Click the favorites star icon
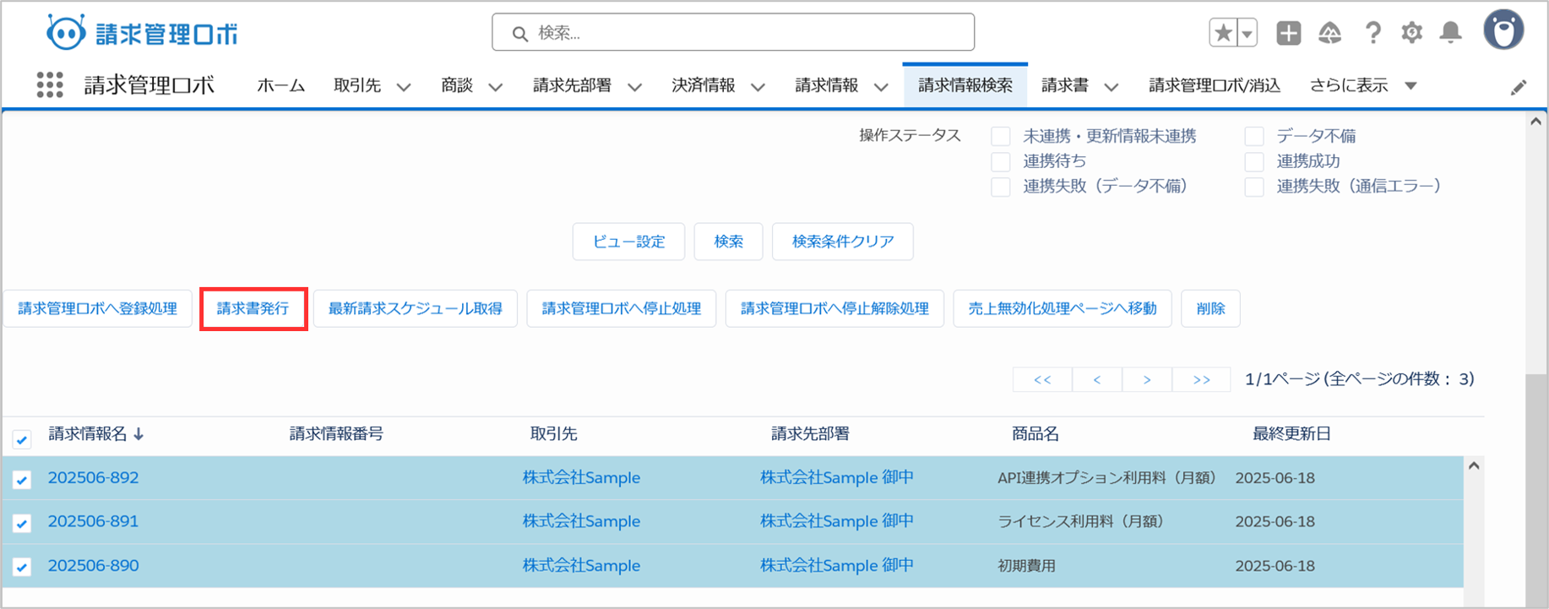Image resolution: width=1549 pixels, height=609 pixels. pyautogui.click(x=1222, y=33)
